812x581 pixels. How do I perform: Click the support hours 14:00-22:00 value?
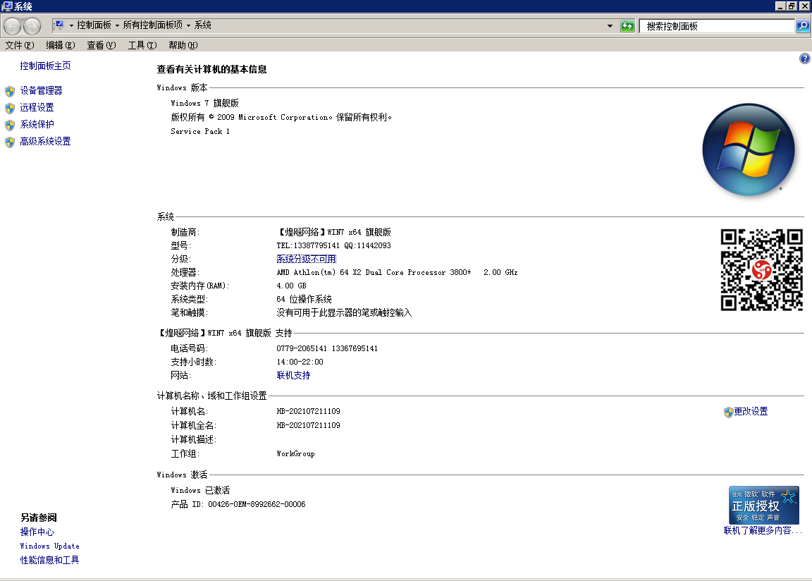300,362
